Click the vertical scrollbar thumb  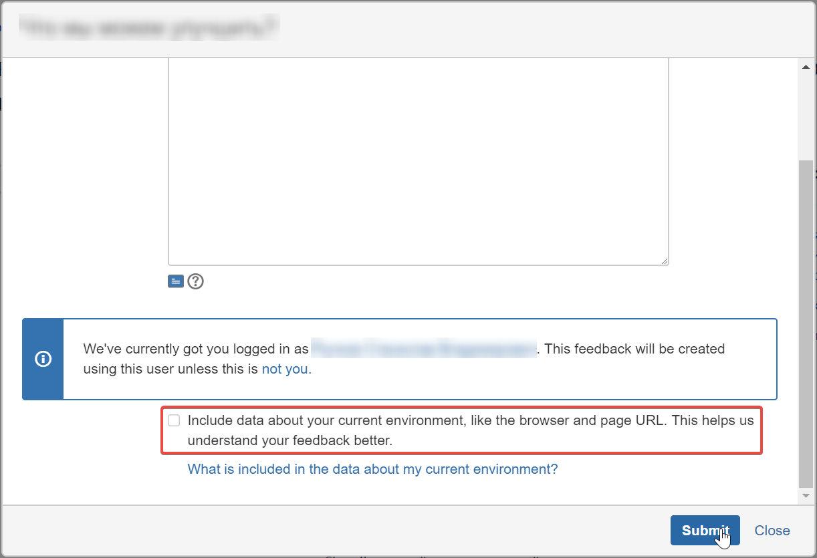tap(806, 323)
